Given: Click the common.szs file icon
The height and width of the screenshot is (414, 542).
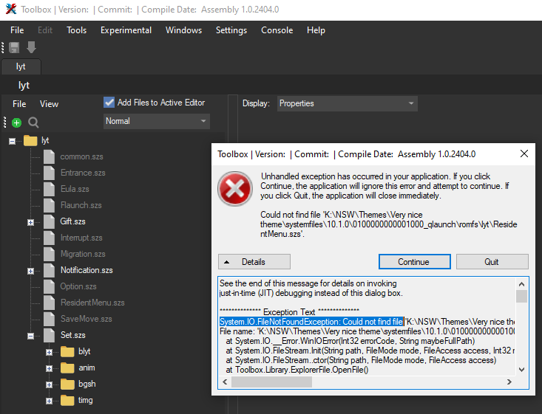Looking at the screenshot, I should [49, 156].
